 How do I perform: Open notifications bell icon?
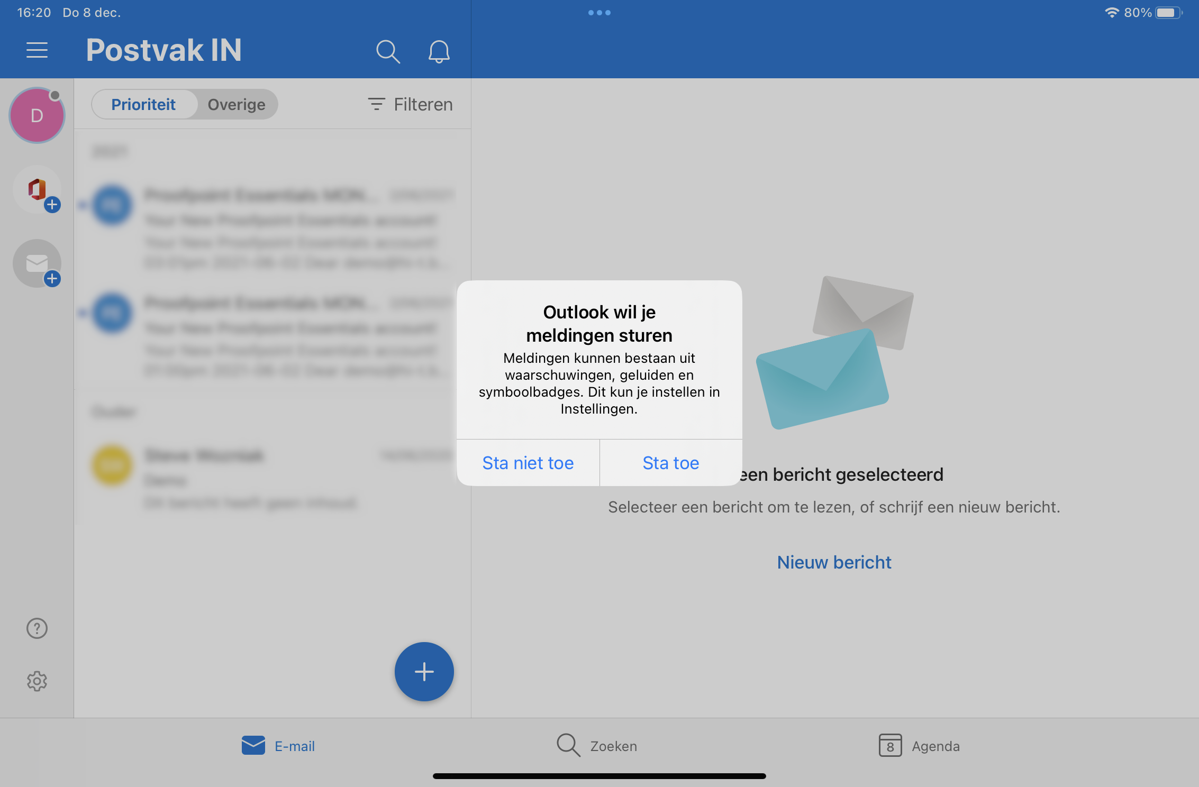(439, 52)
